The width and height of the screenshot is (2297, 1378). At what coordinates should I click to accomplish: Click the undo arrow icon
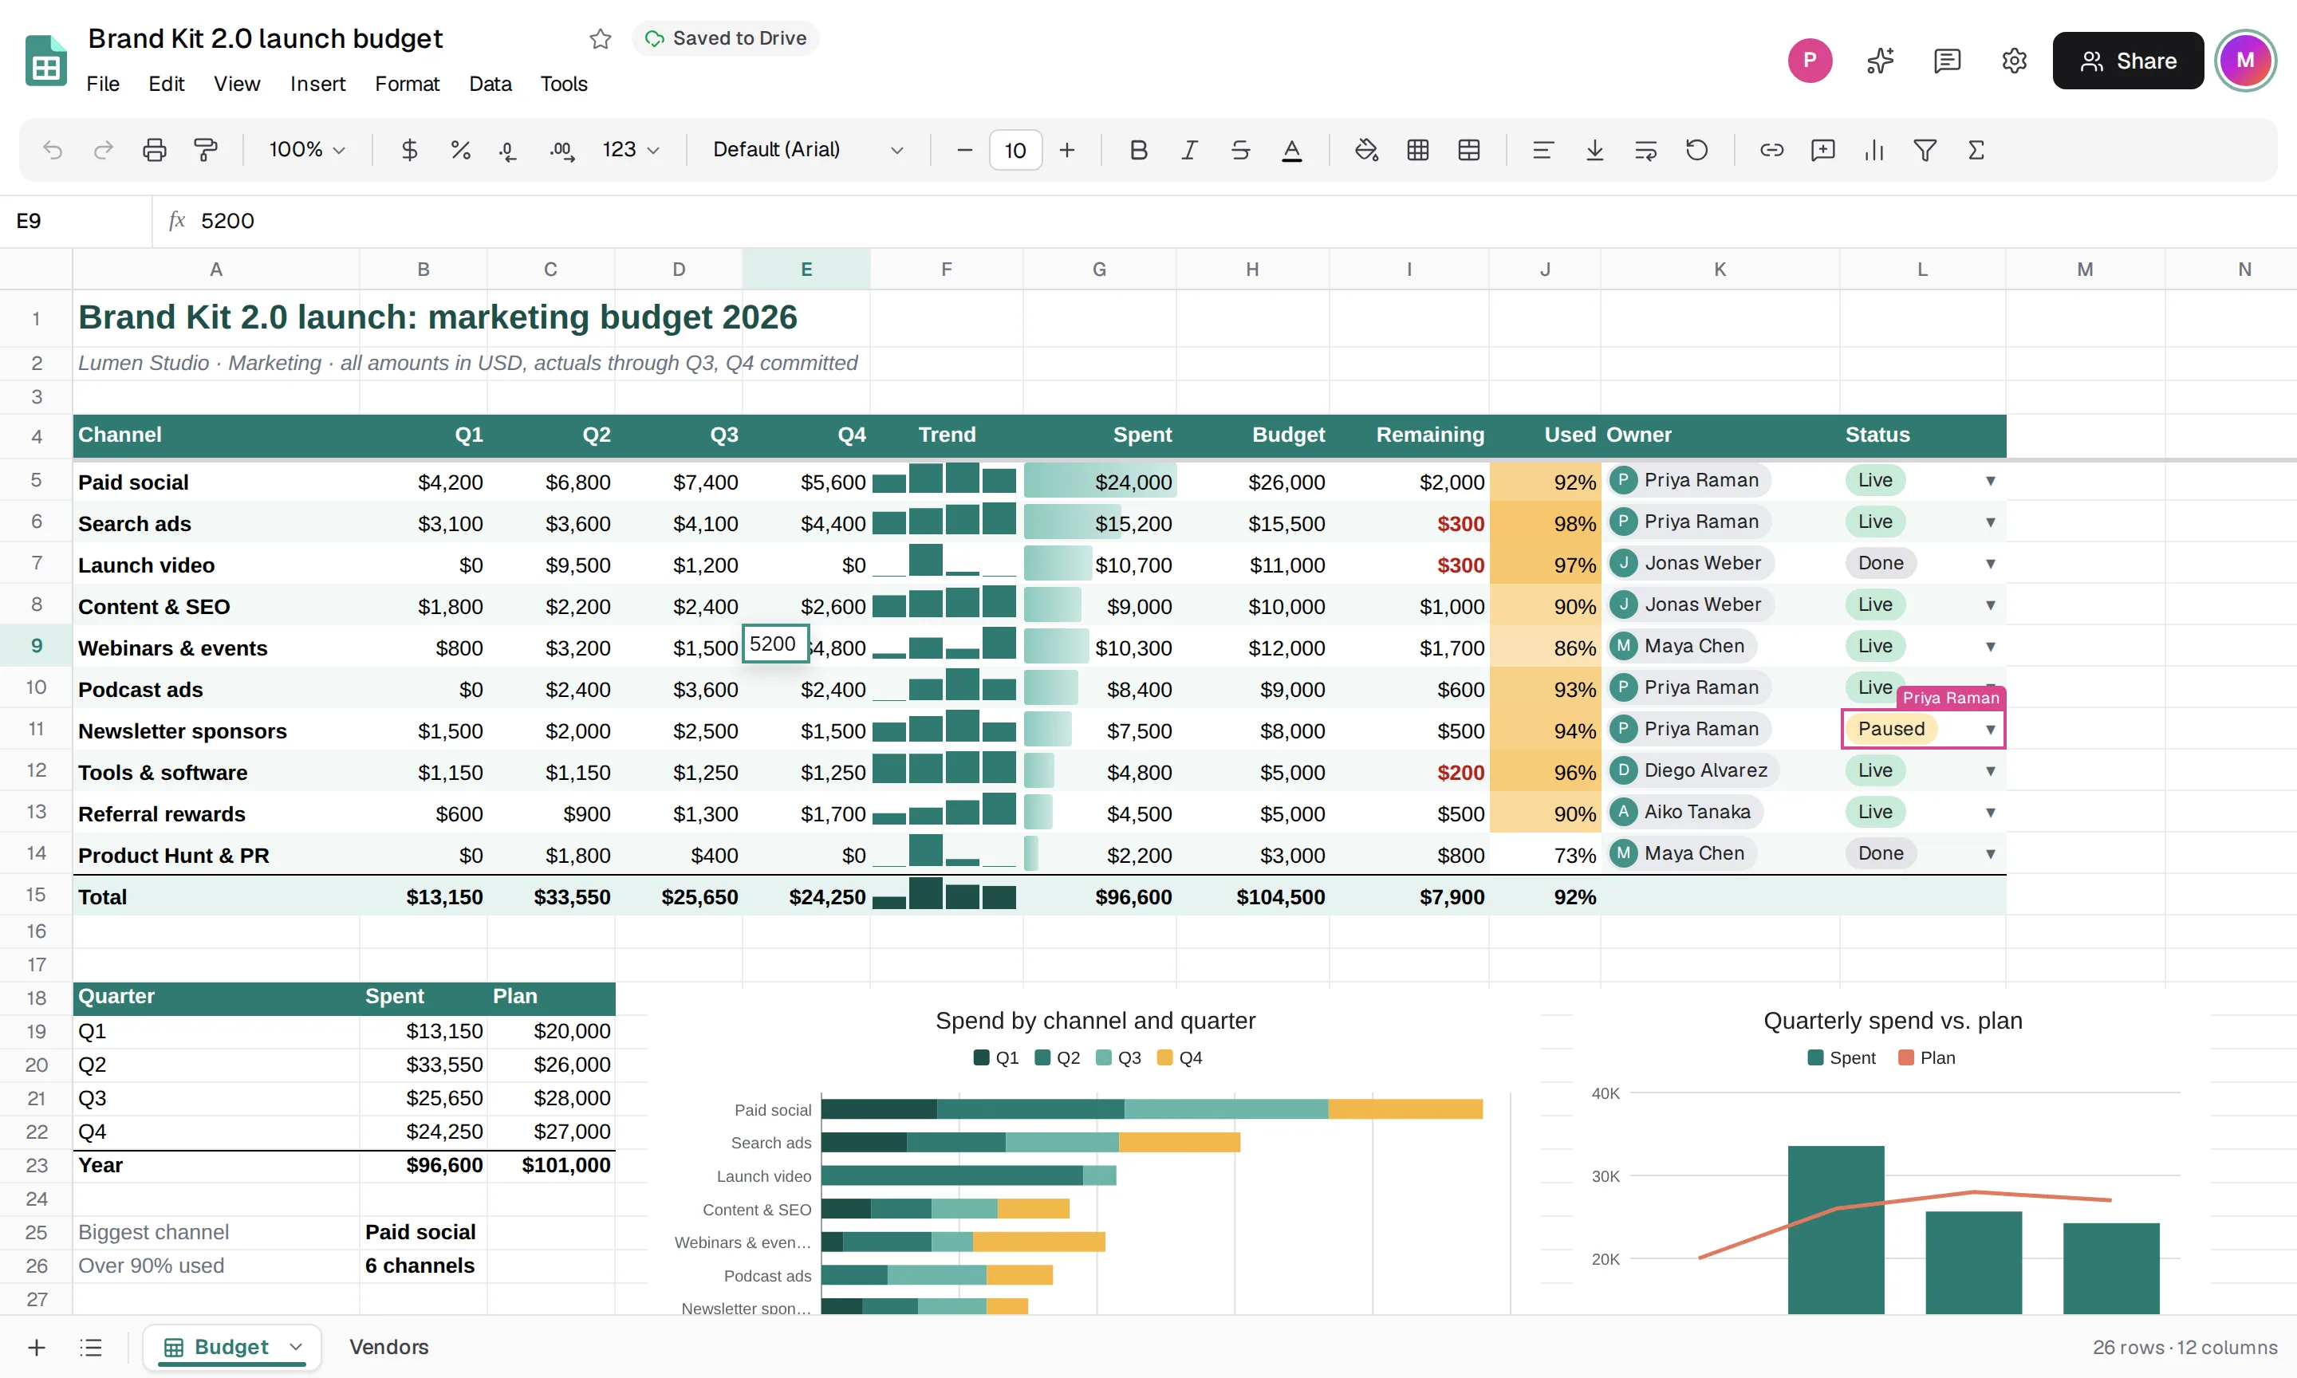pyautogui.click(x=53, y=149)
